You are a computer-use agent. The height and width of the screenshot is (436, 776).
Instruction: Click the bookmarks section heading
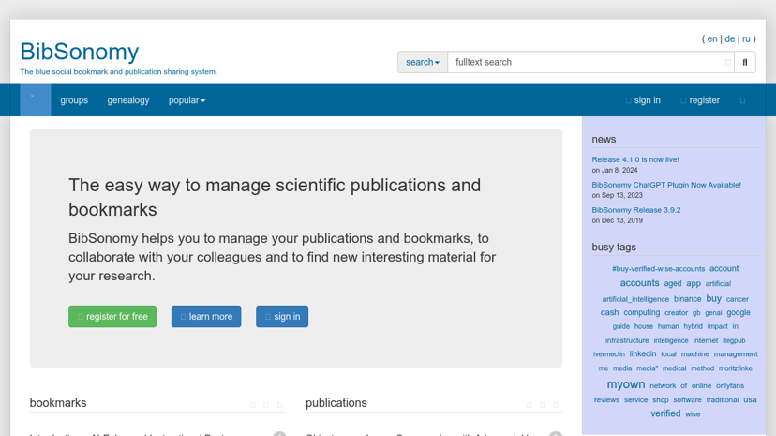click(x=58, y=403)
